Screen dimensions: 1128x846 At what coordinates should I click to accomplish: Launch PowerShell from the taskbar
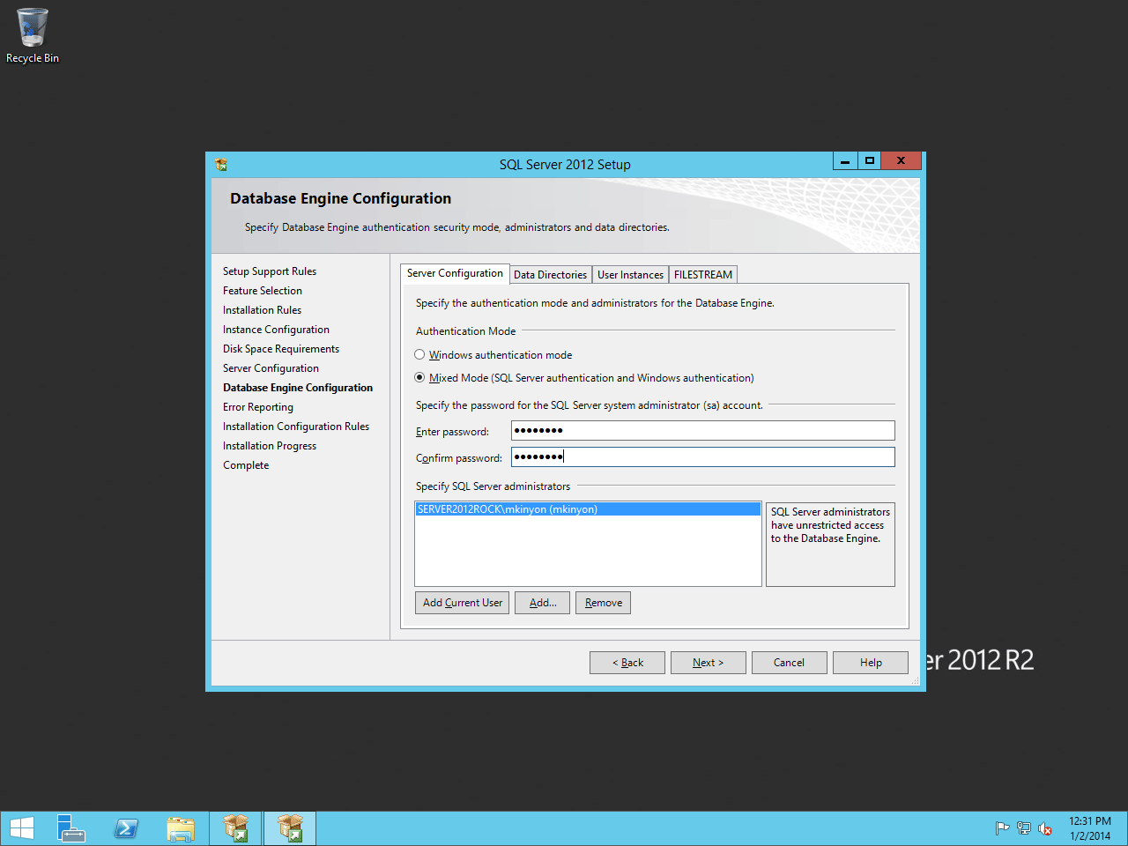pyautogui.click(x=126, y=828)
